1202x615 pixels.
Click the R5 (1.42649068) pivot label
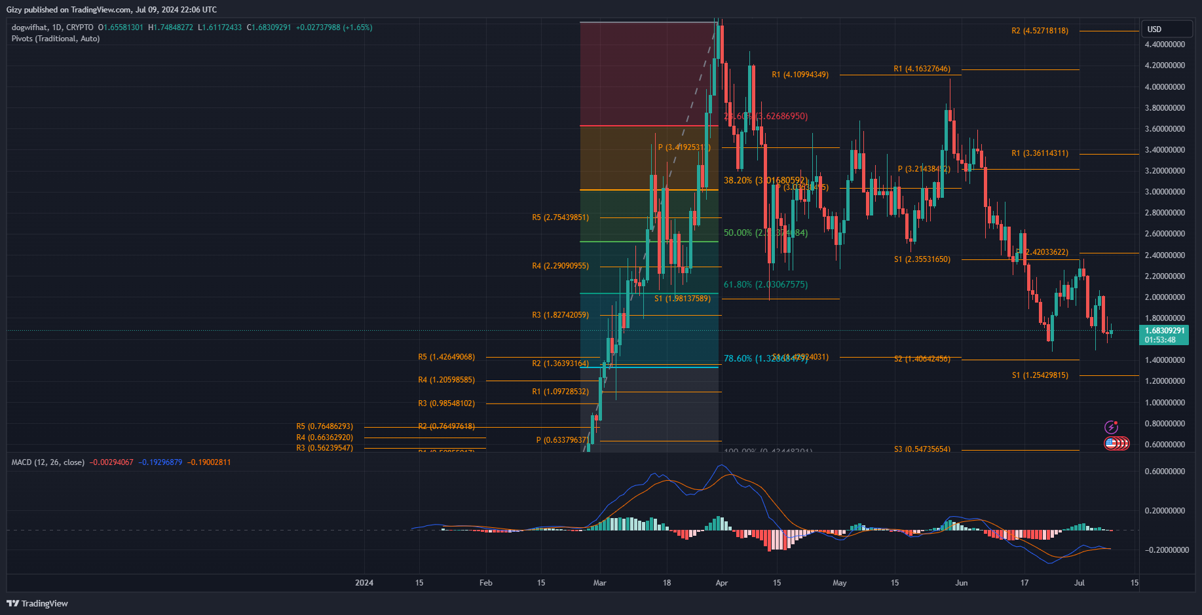pos(446,357)
